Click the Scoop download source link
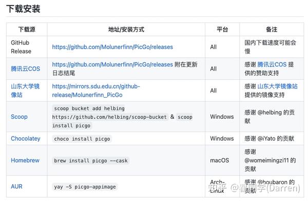 pos(19,117)
